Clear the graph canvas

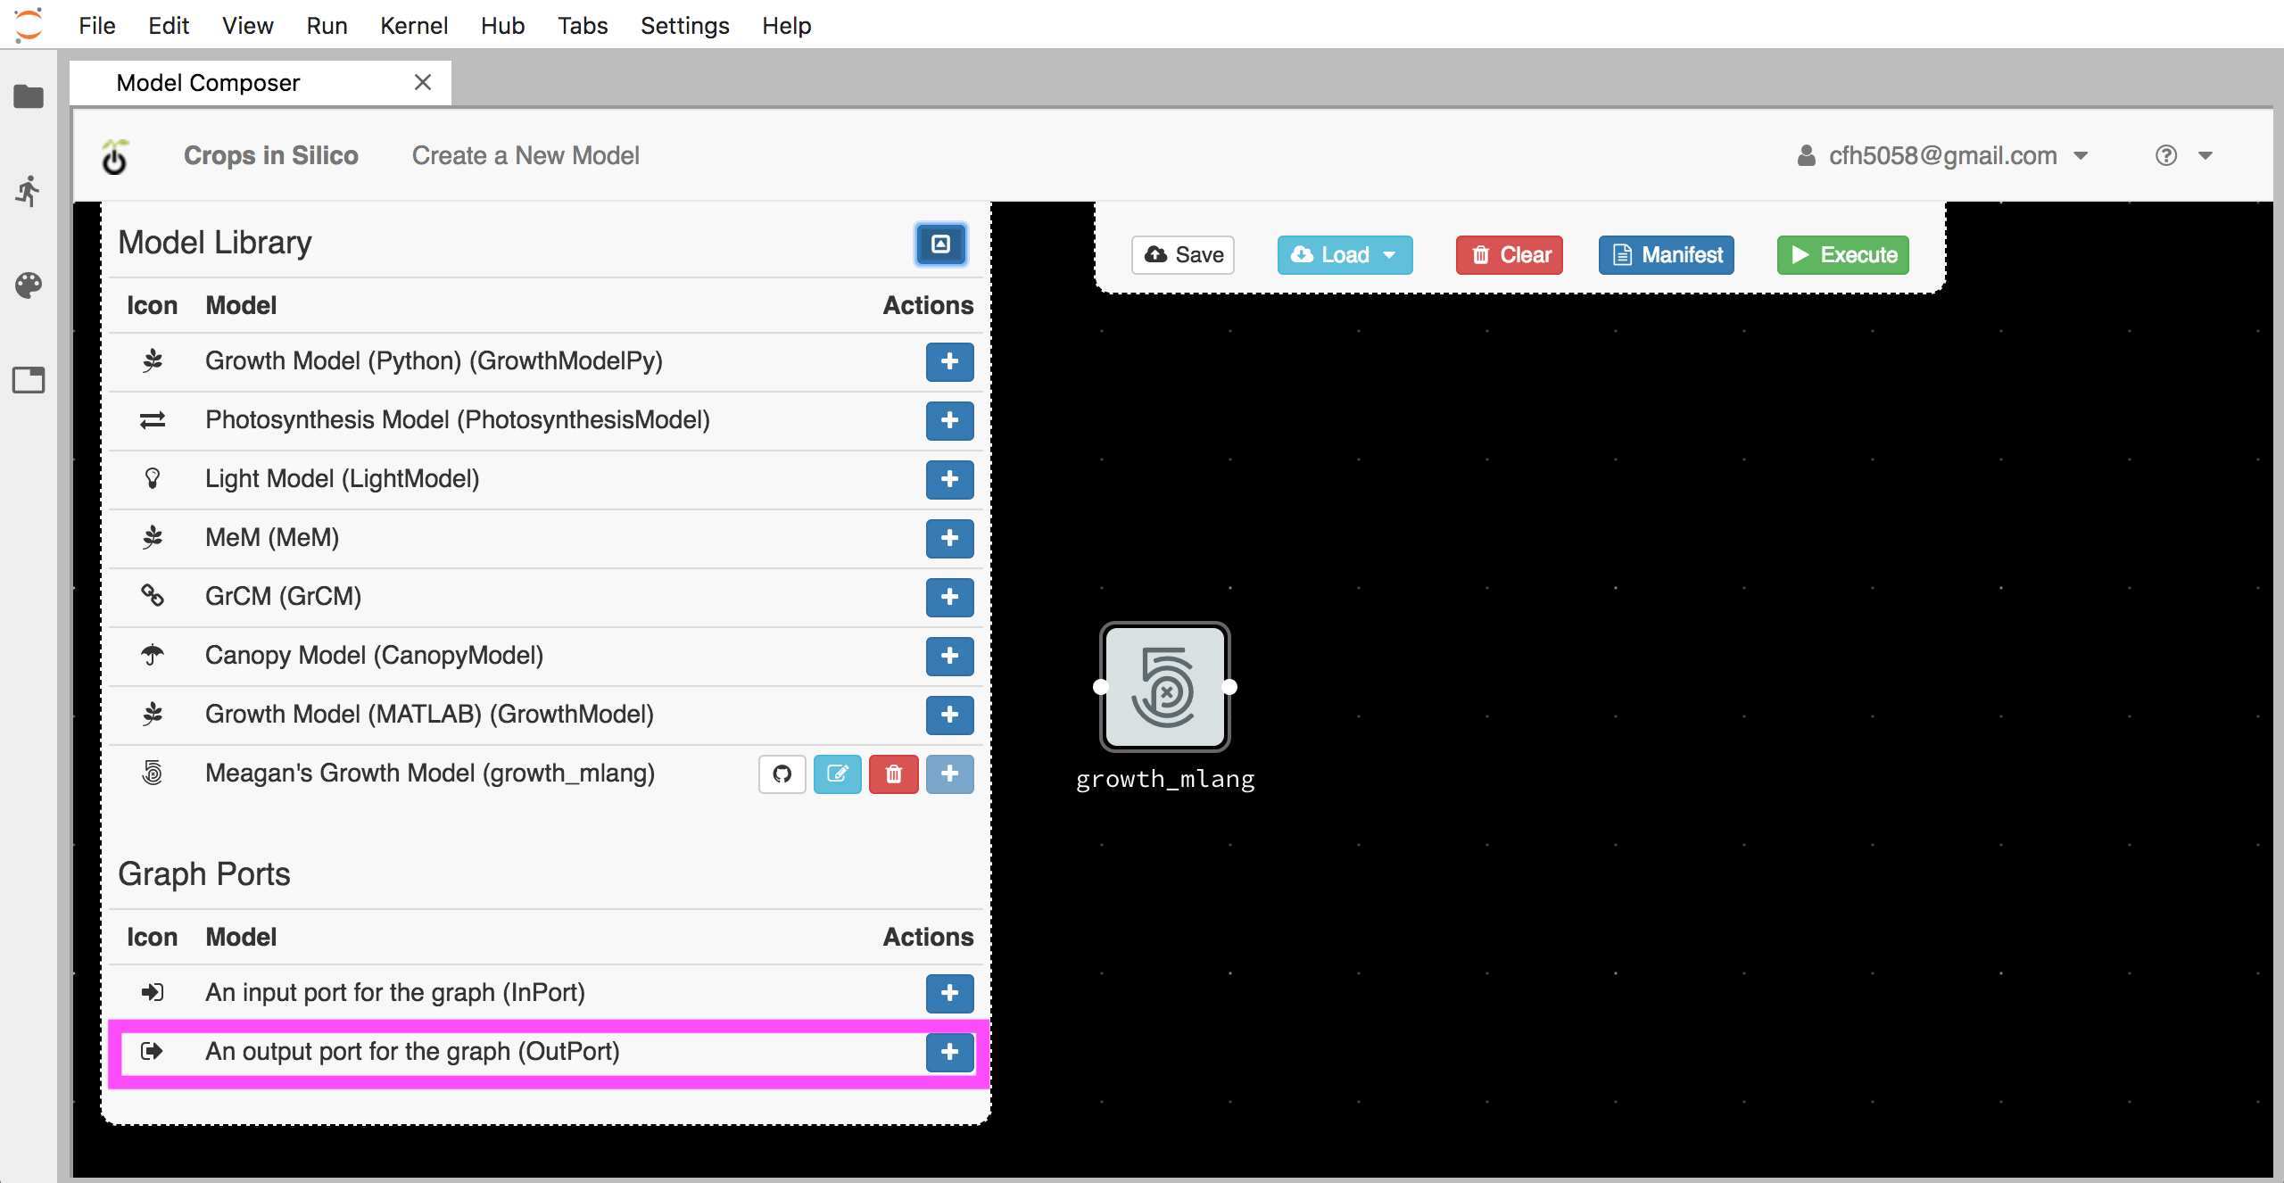click(x=1510, y=255)
